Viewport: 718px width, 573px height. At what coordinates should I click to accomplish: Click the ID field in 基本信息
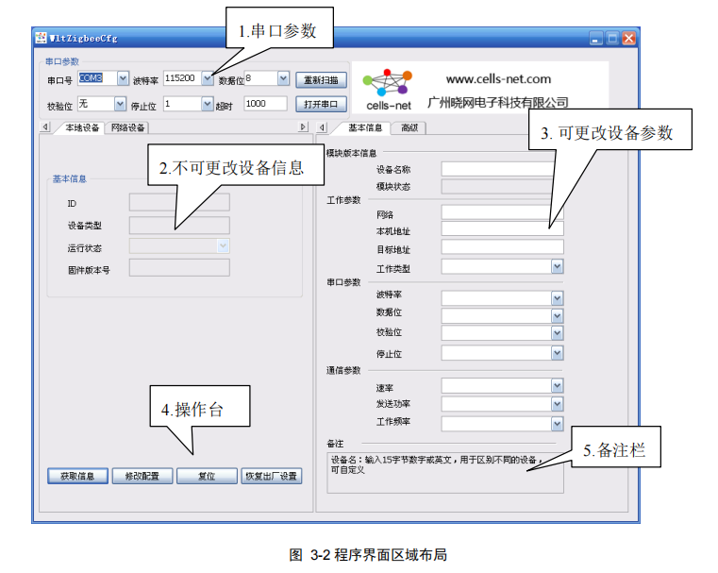tap(179, 202)
